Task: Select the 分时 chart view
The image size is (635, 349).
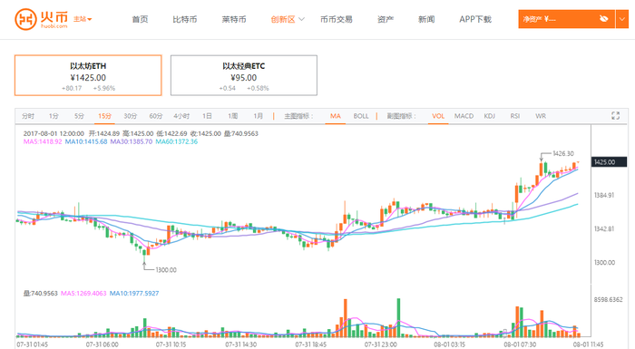Action: pos(28,116)
